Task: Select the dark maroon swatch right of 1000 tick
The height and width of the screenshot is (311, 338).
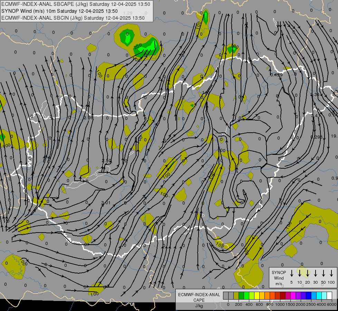Action: click(x=283, y=295)
